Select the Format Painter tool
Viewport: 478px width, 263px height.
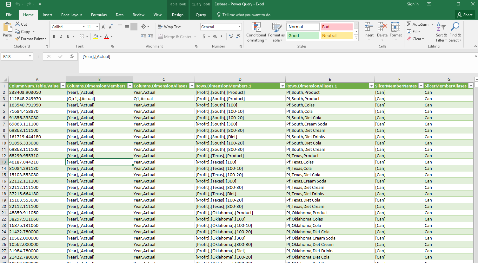[30, 39]
